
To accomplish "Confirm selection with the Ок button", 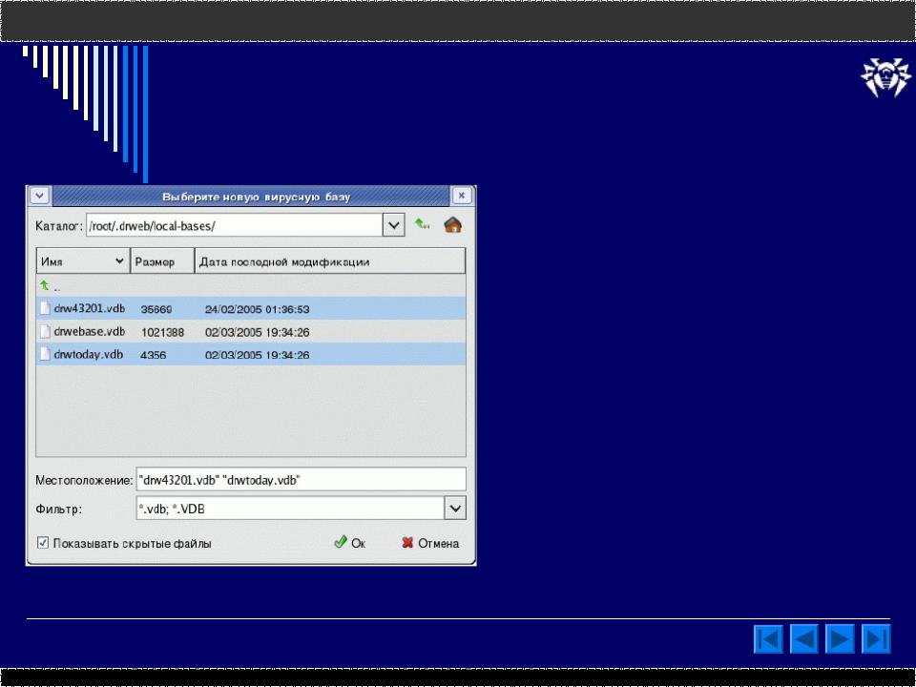I will point(350,543).
